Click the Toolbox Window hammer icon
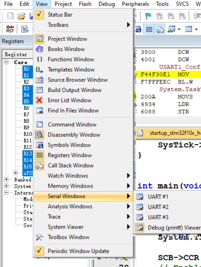 coord(40,237)
